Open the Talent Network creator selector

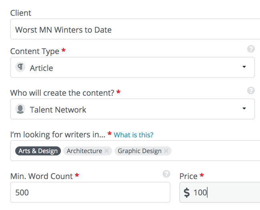[132, 109]
